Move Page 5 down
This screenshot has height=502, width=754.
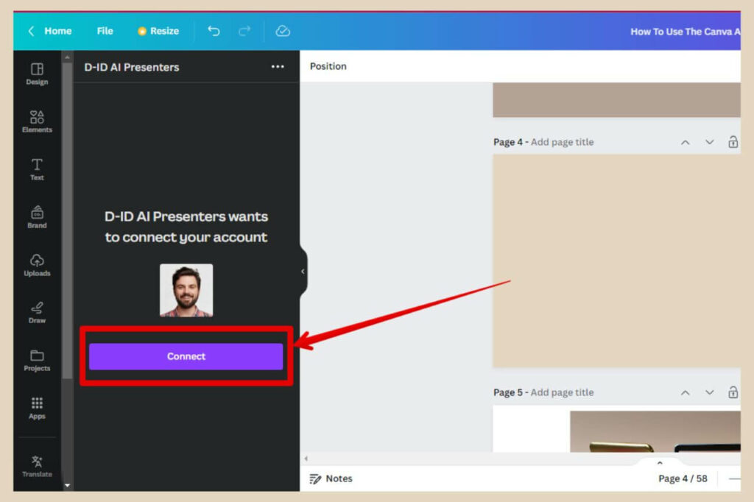click(x=709, y=392)
